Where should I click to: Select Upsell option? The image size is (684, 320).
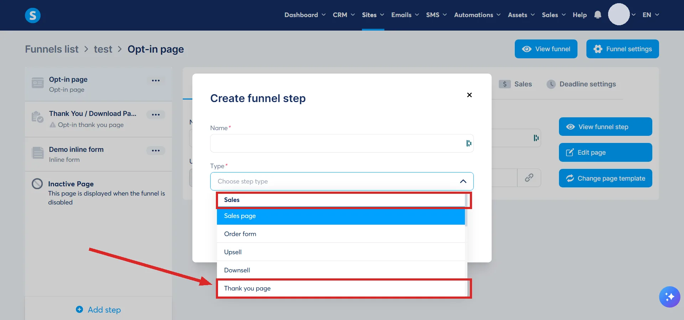pyautogui.click(x=341, y=252)
